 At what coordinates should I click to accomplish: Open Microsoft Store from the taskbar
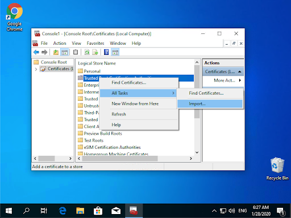tap(98, 211)
